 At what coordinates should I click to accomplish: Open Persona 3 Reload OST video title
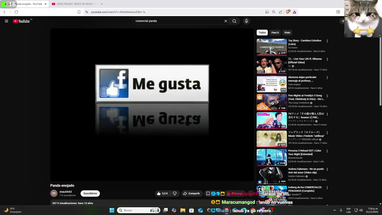point(305,152)
